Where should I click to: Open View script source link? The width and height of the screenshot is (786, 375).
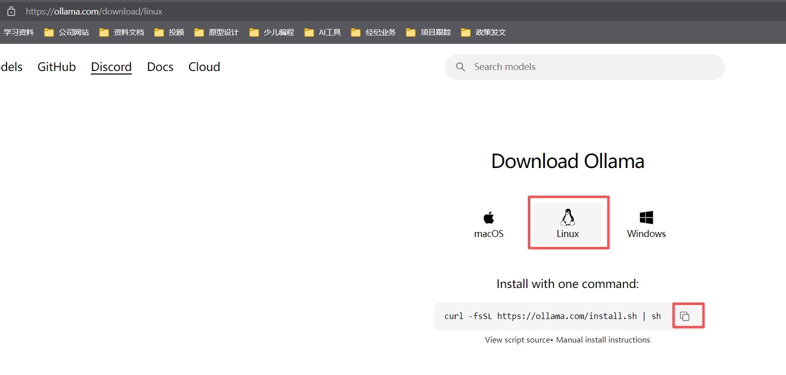pyautogui.click(x=517, y=340)
